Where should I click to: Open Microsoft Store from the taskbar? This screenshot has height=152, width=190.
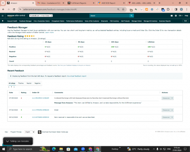coord(68,149)
